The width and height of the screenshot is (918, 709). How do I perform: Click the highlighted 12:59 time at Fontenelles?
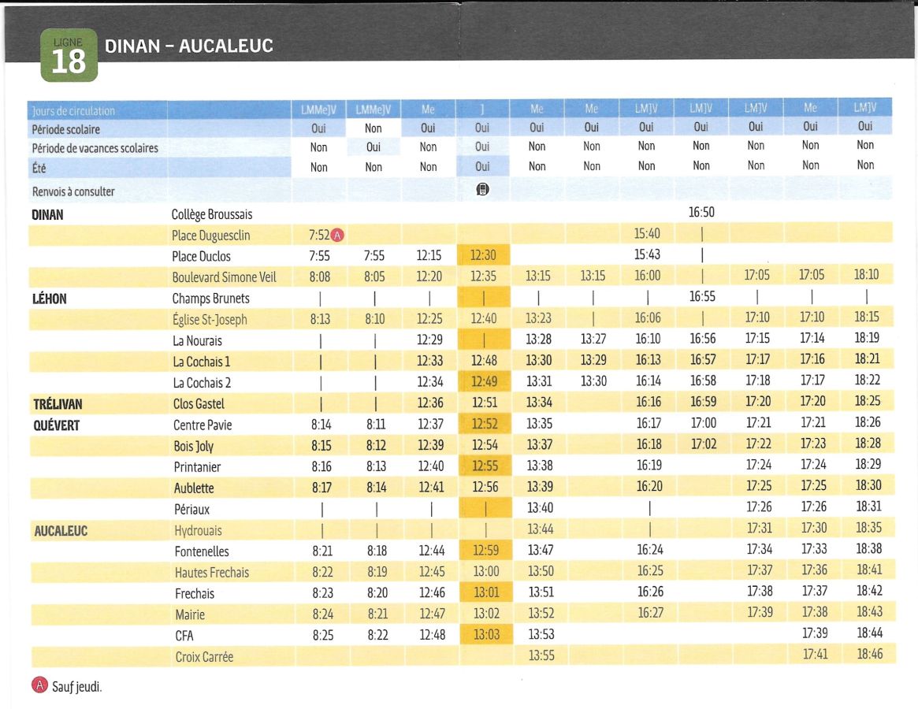click(x=486, y=551)
